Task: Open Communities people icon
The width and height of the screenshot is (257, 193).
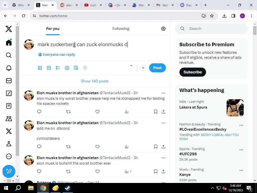Action: [x=9, y=119]
